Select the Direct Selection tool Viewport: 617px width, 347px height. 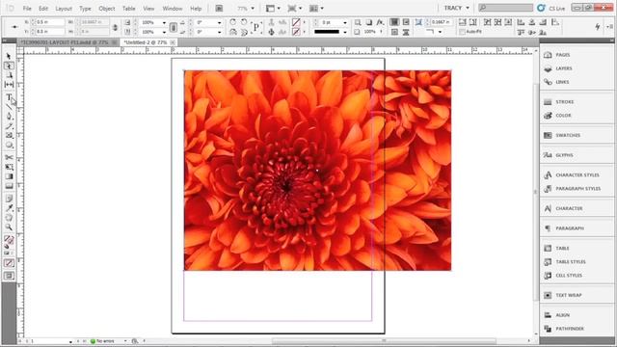9,66
